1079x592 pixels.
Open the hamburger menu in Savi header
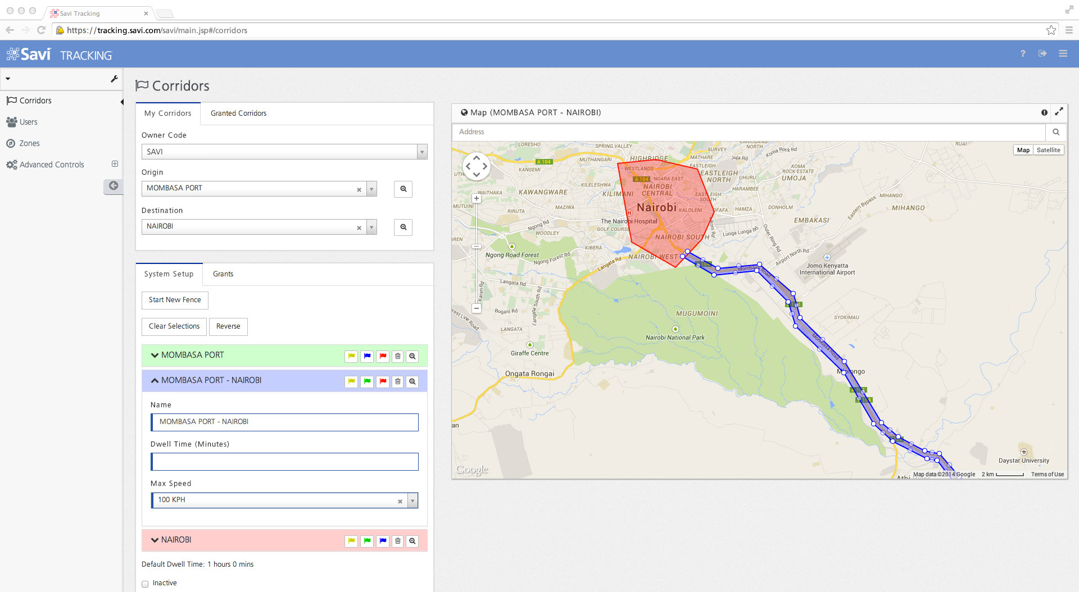pyautogui.click(x=1063, y=53)
